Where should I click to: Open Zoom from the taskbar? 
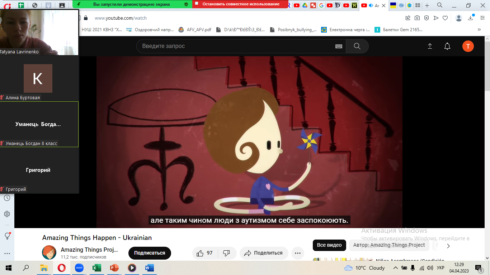[79, 268]
